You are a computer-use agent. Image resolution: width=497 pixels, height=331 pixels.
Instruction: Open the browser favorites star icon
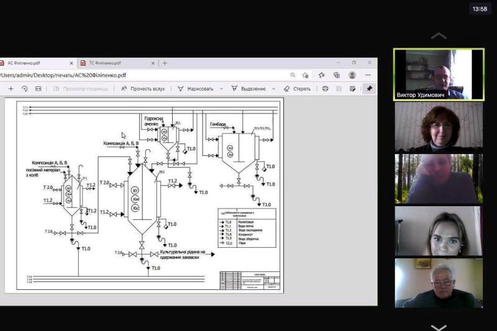click(x=321, y=75)
